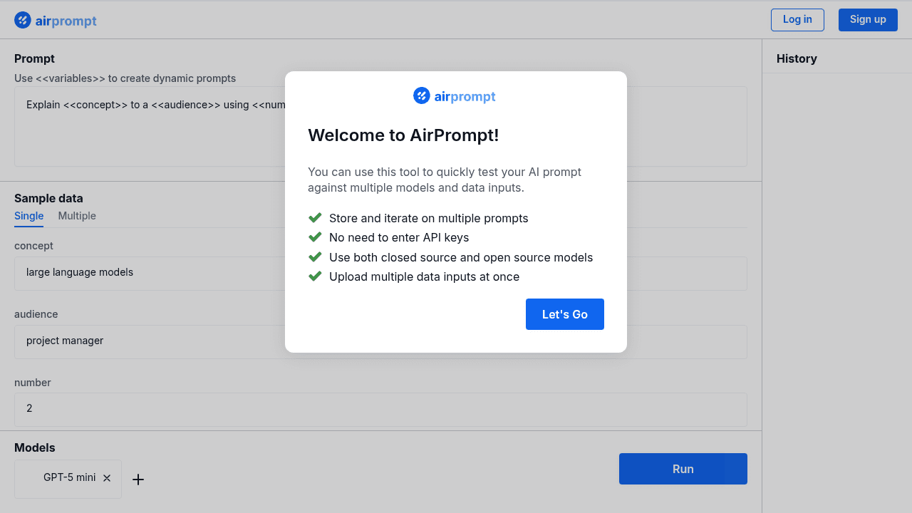Click the checkmark next to 'Upload multiple data inputs at once'

click(x=315, y=276)
